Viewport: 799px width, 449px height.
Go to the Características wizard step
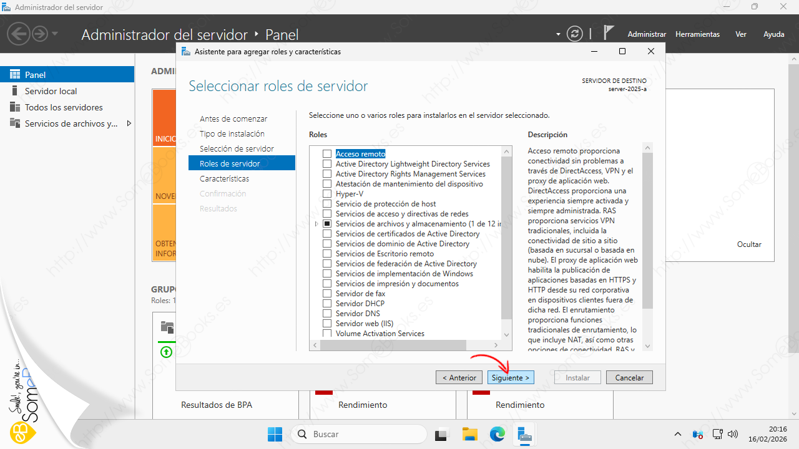(x=224, y=178)
